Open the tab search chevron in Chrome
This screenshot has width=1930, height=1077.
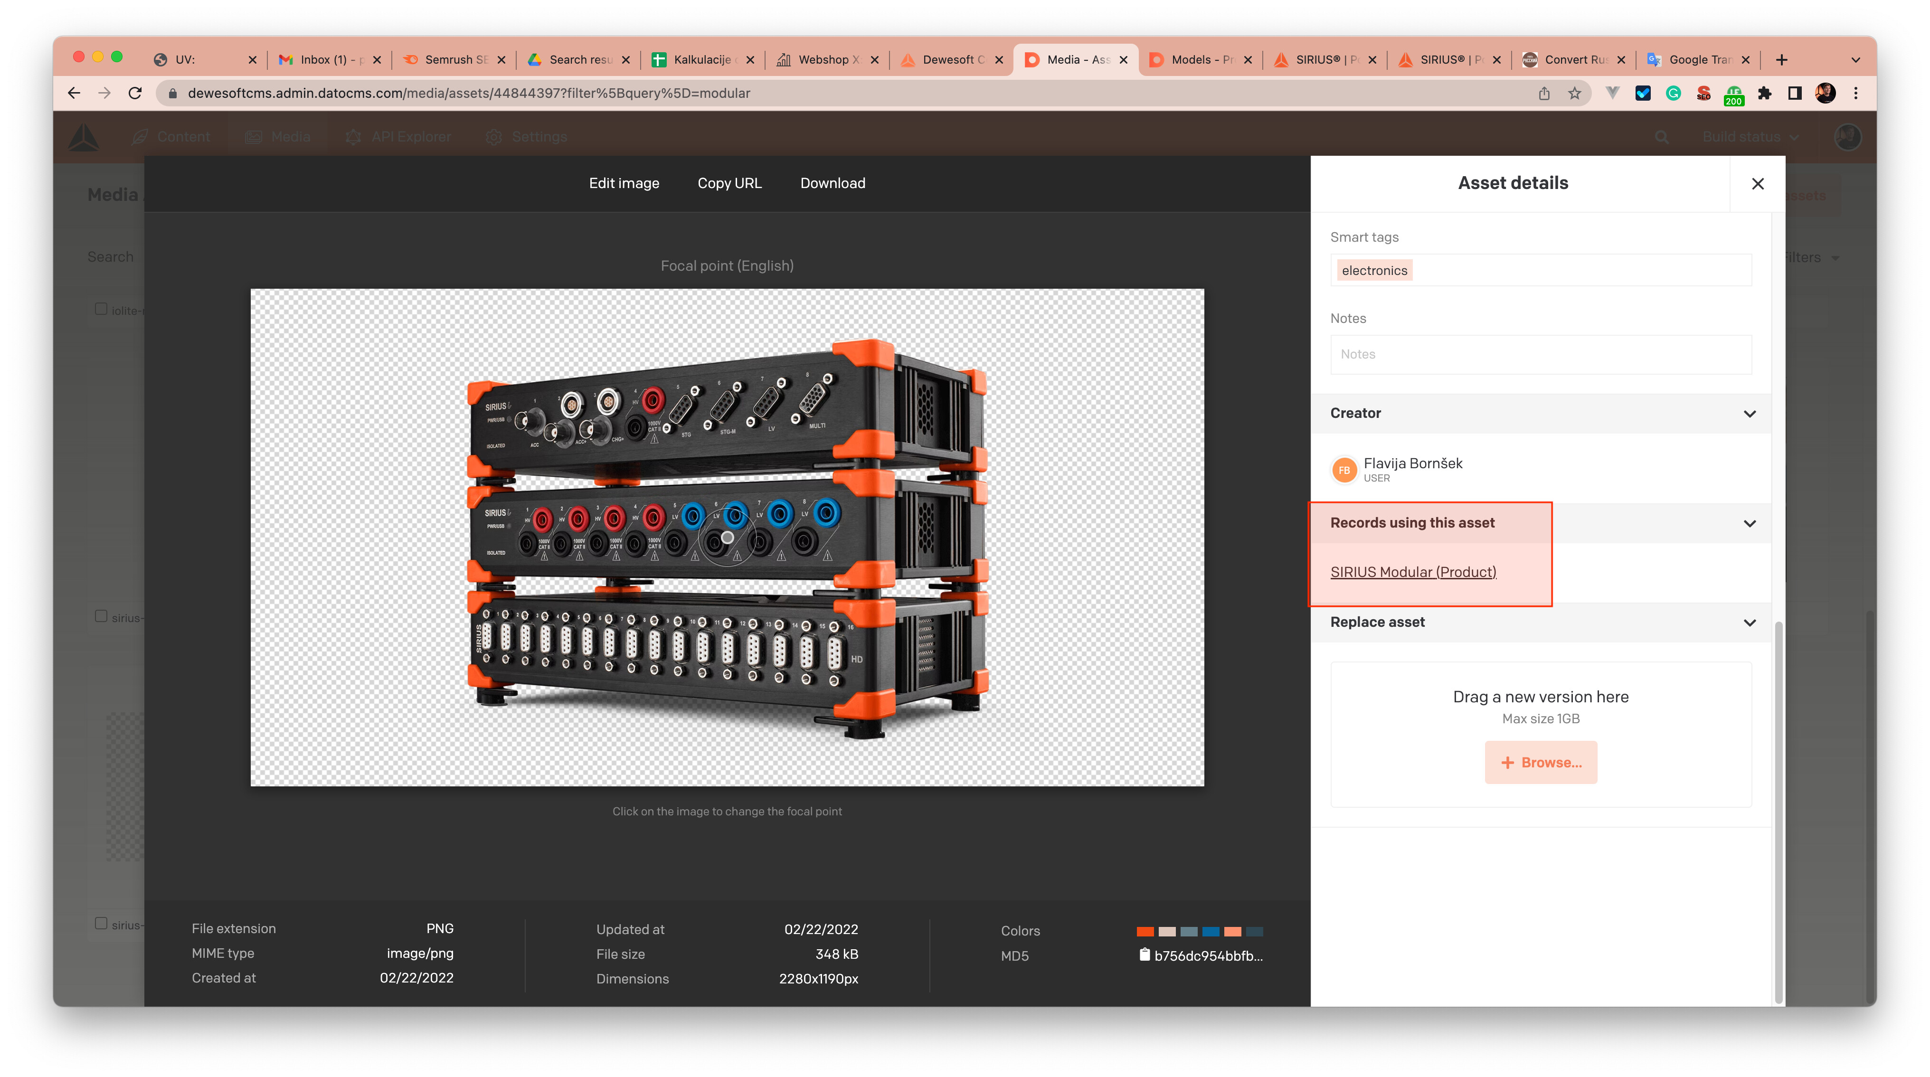1856,60
